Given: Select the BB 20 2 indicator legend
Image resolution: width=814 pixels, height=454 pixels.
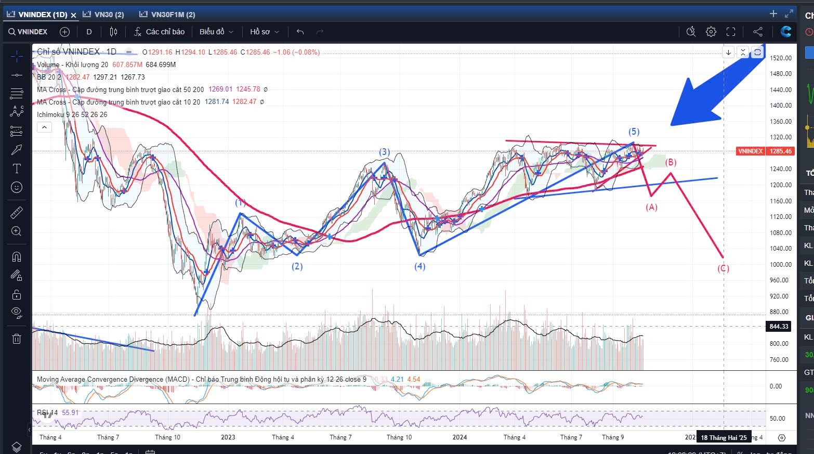Looking at the screenshot, I should tap(49, 77).
